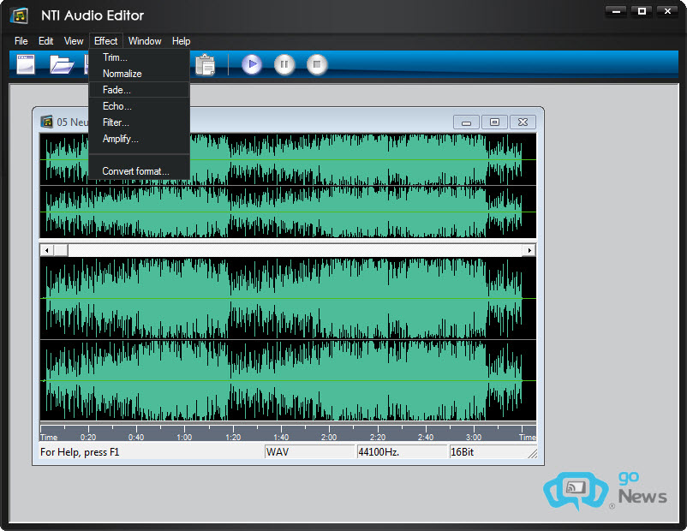Click the document window resize grip

point(532,454)
